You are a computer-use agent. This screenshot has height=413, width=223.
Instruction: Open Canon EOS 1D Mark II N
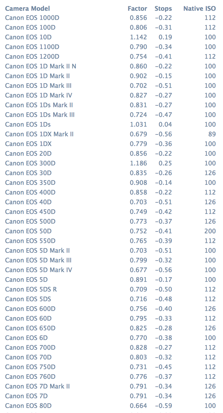(x=41, y=66)
